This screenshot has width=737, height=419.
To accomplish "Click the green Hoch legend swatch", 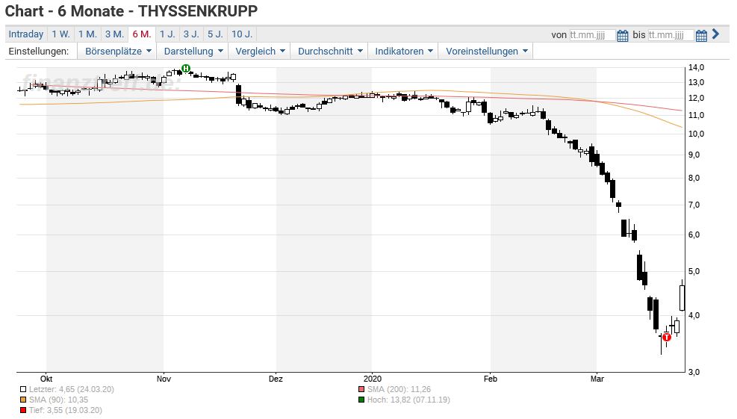I will [x=361, y=400].
